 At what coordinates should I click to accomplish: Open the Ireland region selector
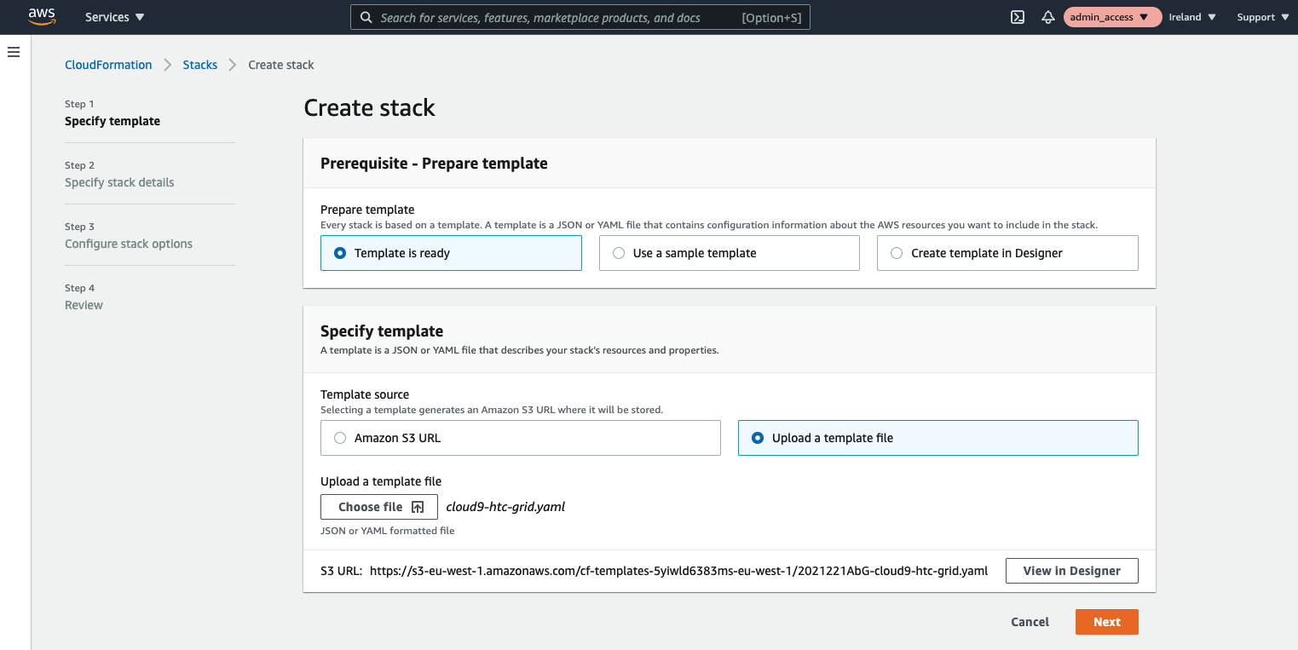pyautogui.click(x=1191, y=17)
